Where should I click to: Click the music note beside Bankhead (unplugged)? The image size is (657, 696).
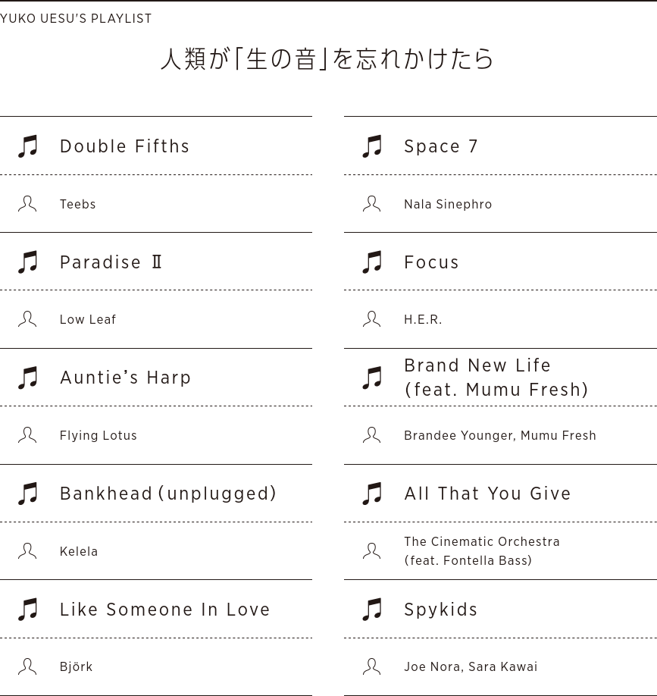coord(28,494)
